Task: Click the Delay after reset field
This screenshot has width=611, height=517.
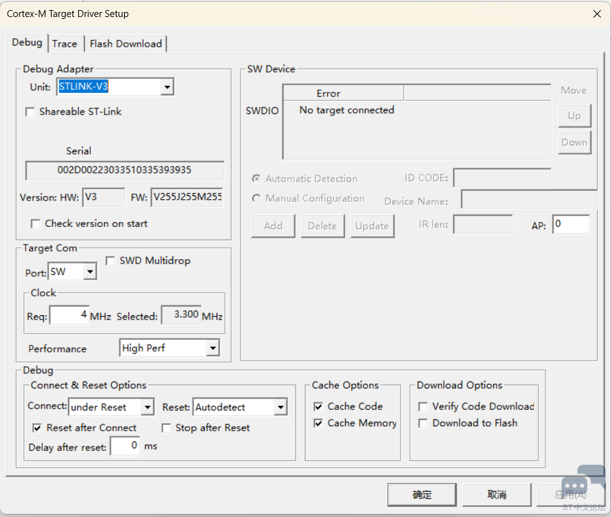Action: tap(125, 446)
